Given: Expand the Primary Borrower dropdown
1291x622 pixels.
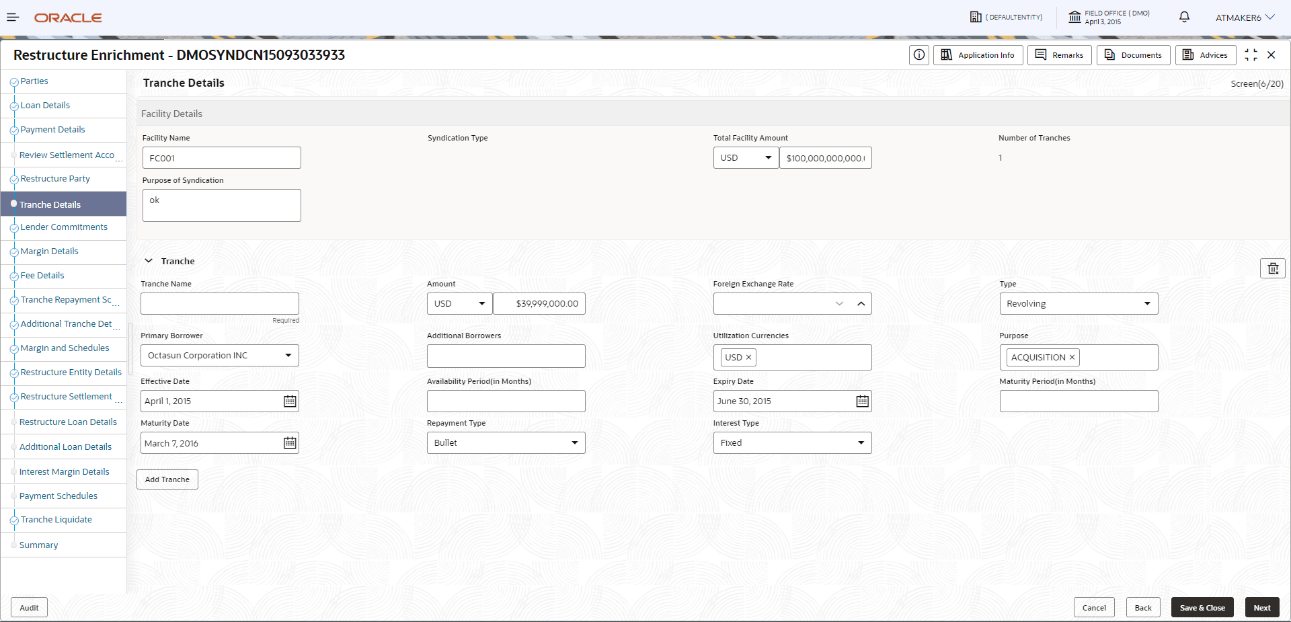Looking at the screenshot, I should pos(220,356).
